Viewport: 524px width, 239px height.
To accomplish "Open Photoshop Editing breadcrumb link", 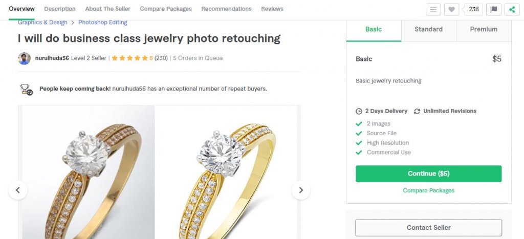I will coord(103,23).
